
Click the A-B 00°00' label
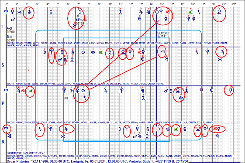pyautogui.click(x=11, y=30)
